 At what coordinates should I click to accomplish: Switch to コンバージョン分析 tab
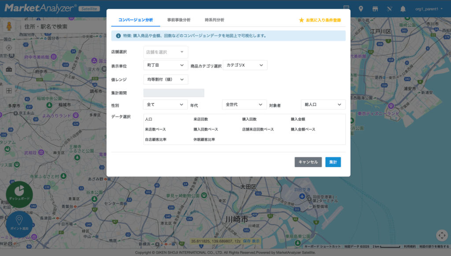pyautogui.click(x=136, y=20)
